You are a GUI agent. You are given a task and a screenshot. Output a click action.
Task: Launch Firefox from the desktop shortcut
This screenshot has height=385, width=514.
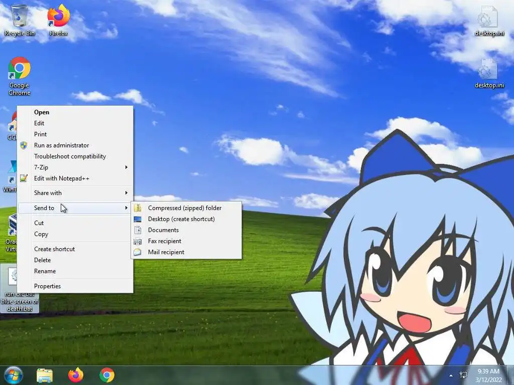[58, 20]
